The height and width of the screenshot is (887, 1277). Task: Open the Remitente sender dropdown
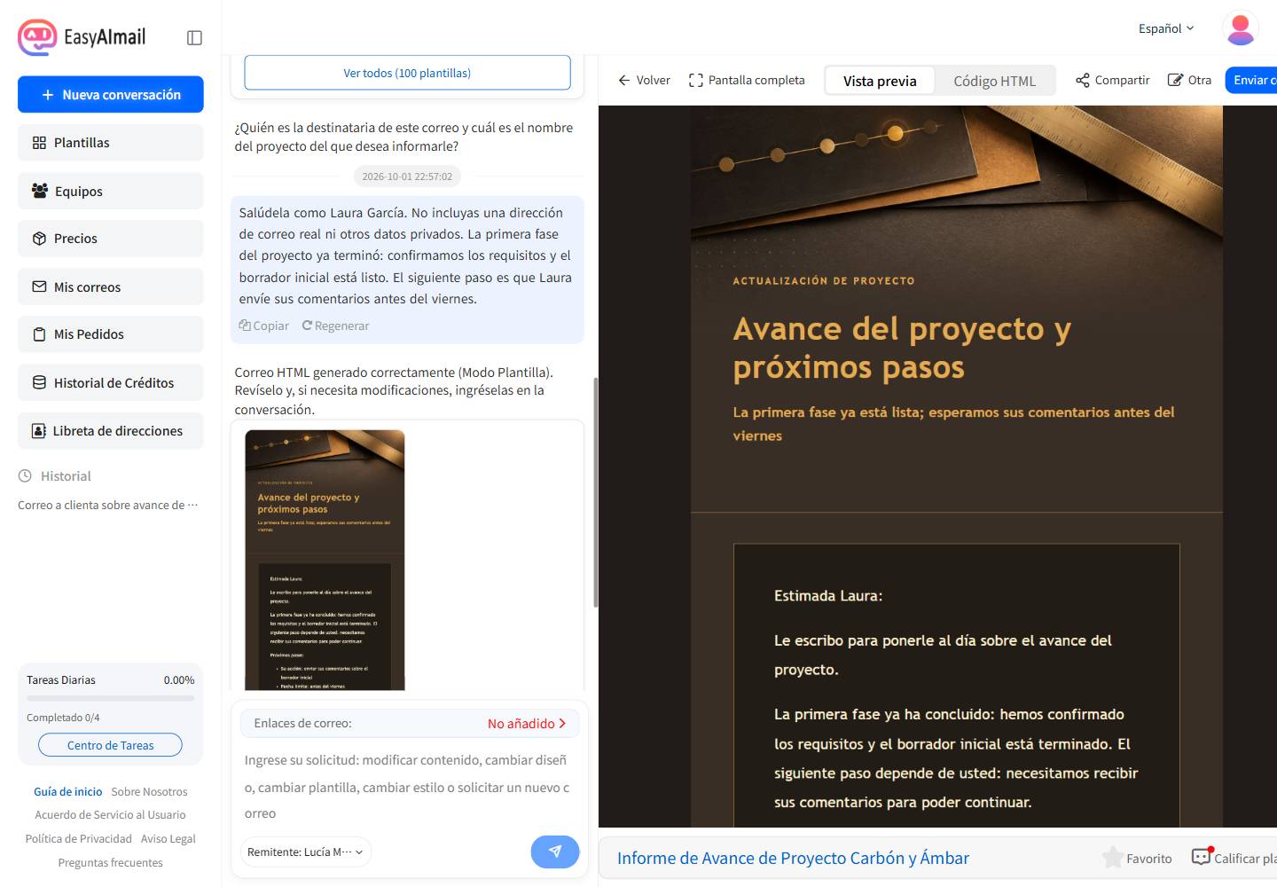tap(306, 852)
